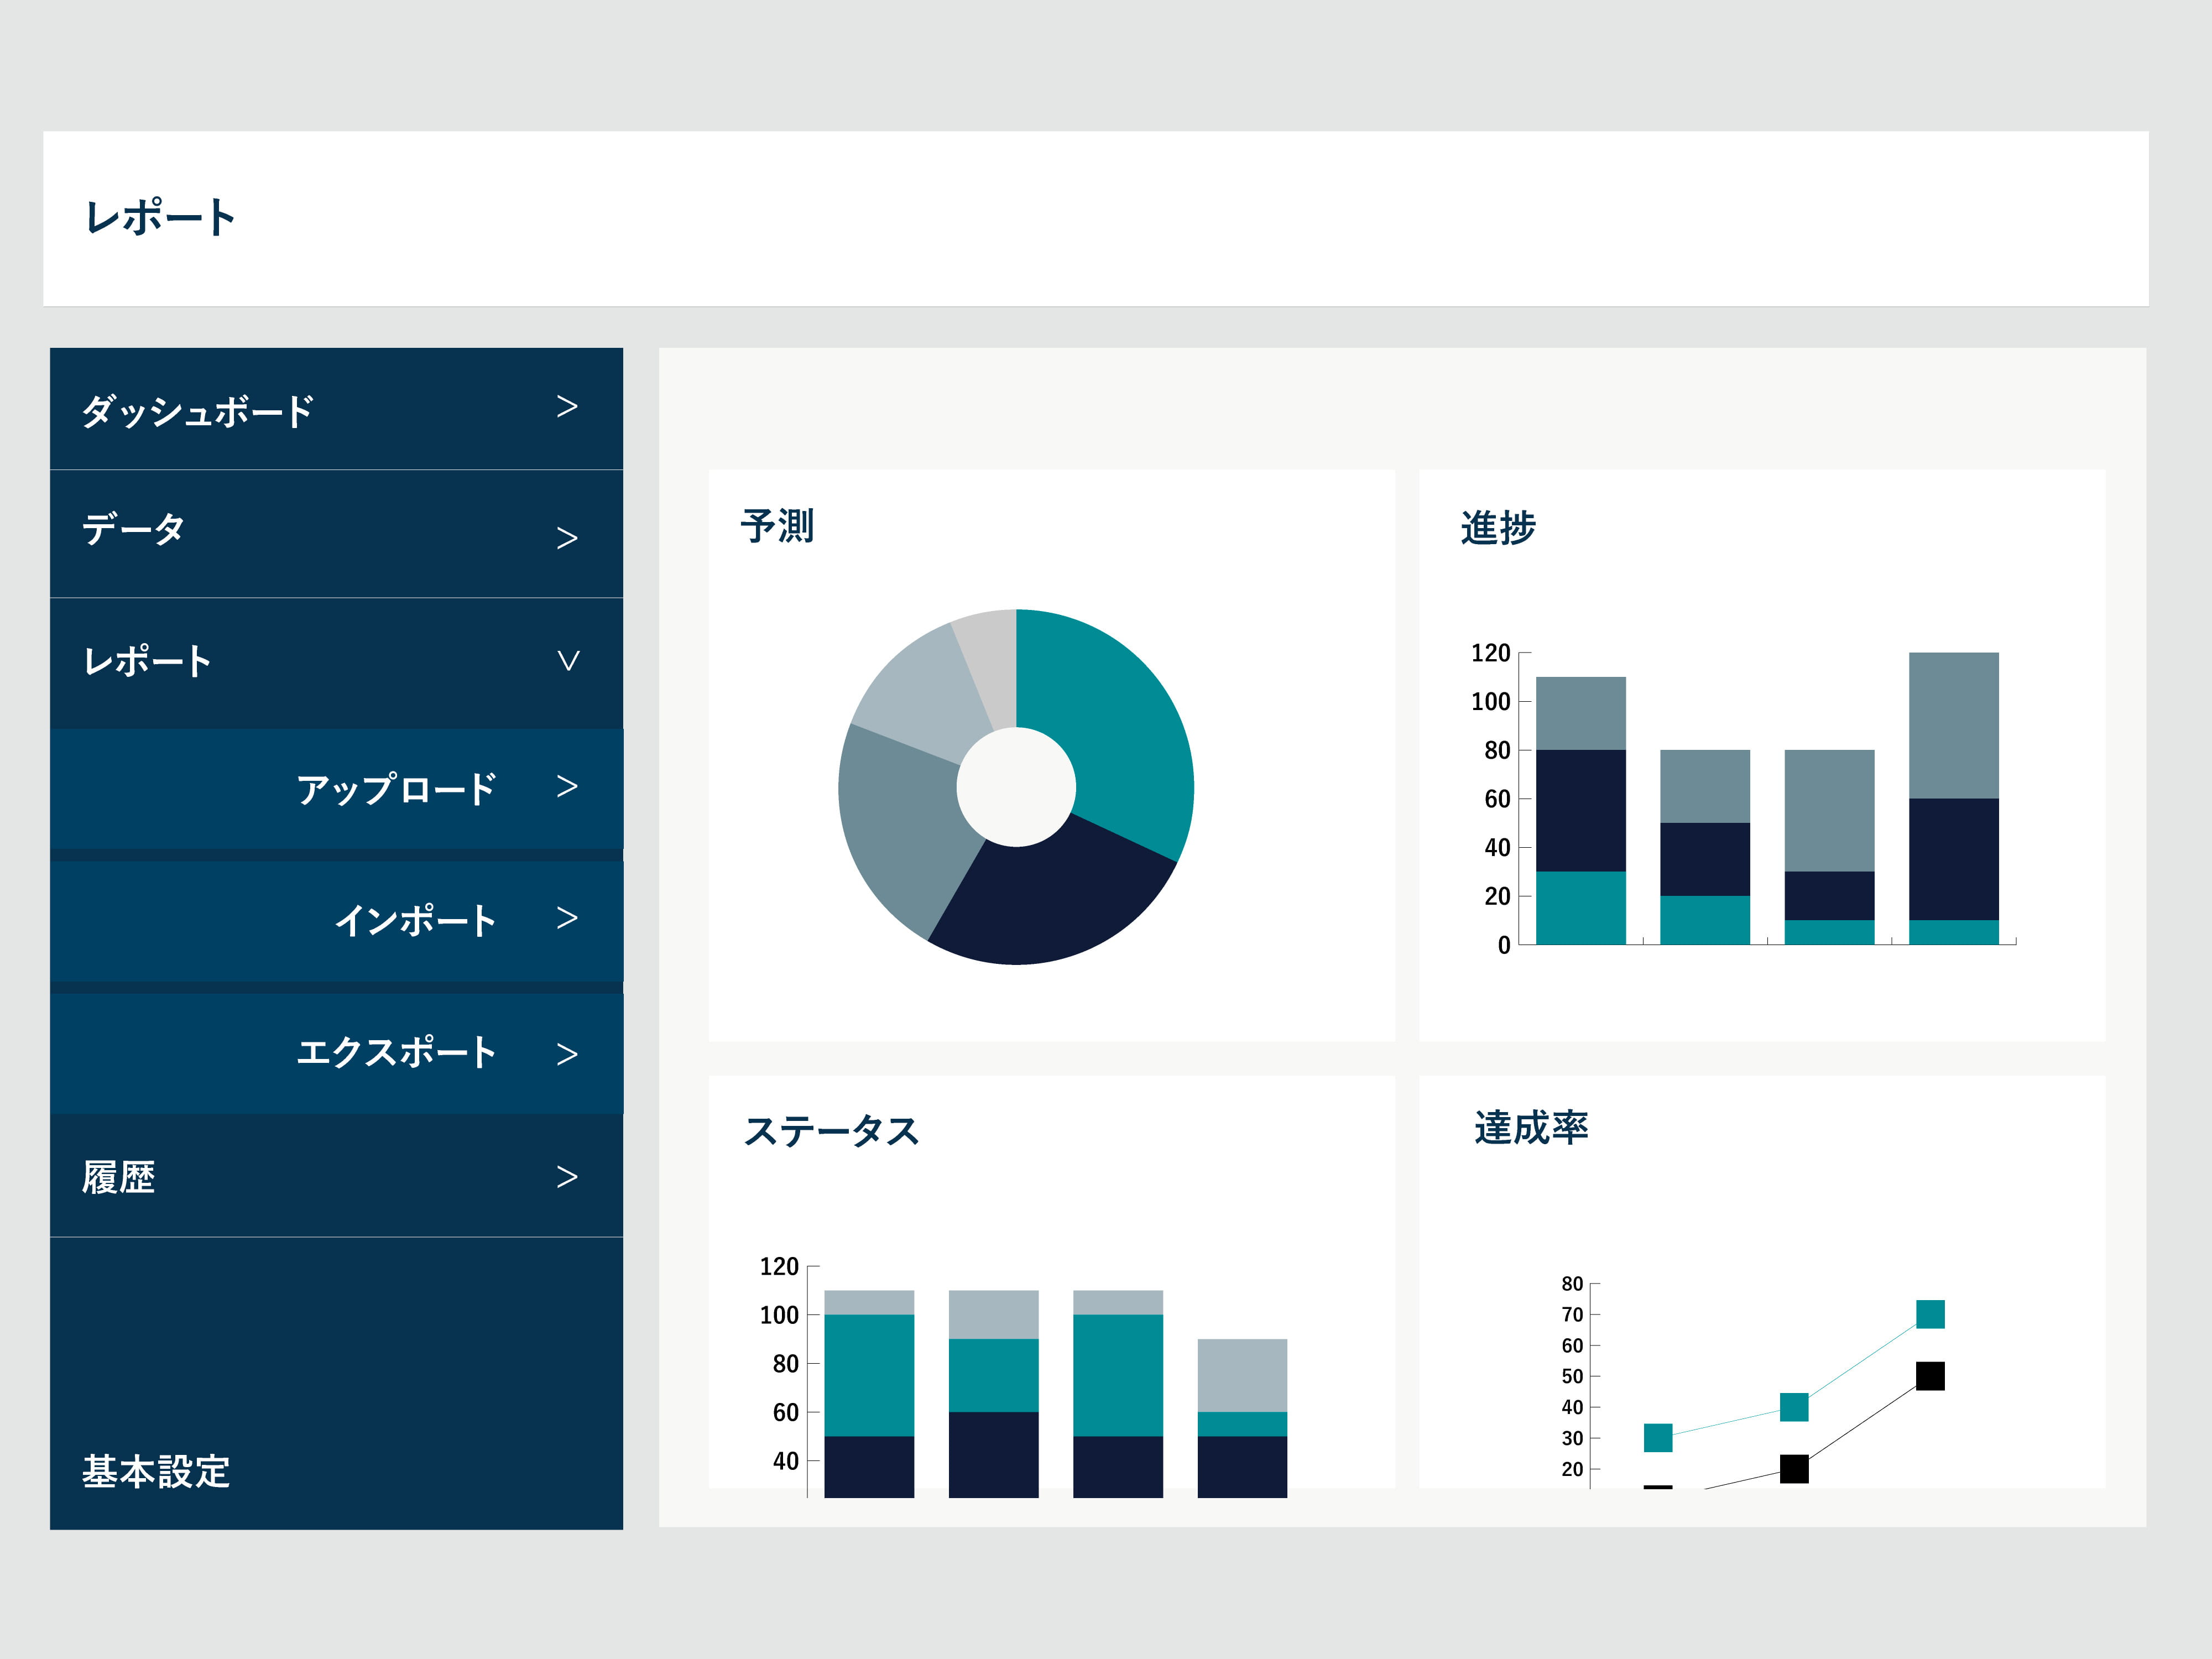Click the arrow beside ダッシュボード
2212x1659 pixels.
[566, 407]
